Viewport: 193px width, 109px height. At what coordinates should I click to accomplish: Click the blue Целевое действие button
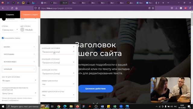click(x=96, y=89)
